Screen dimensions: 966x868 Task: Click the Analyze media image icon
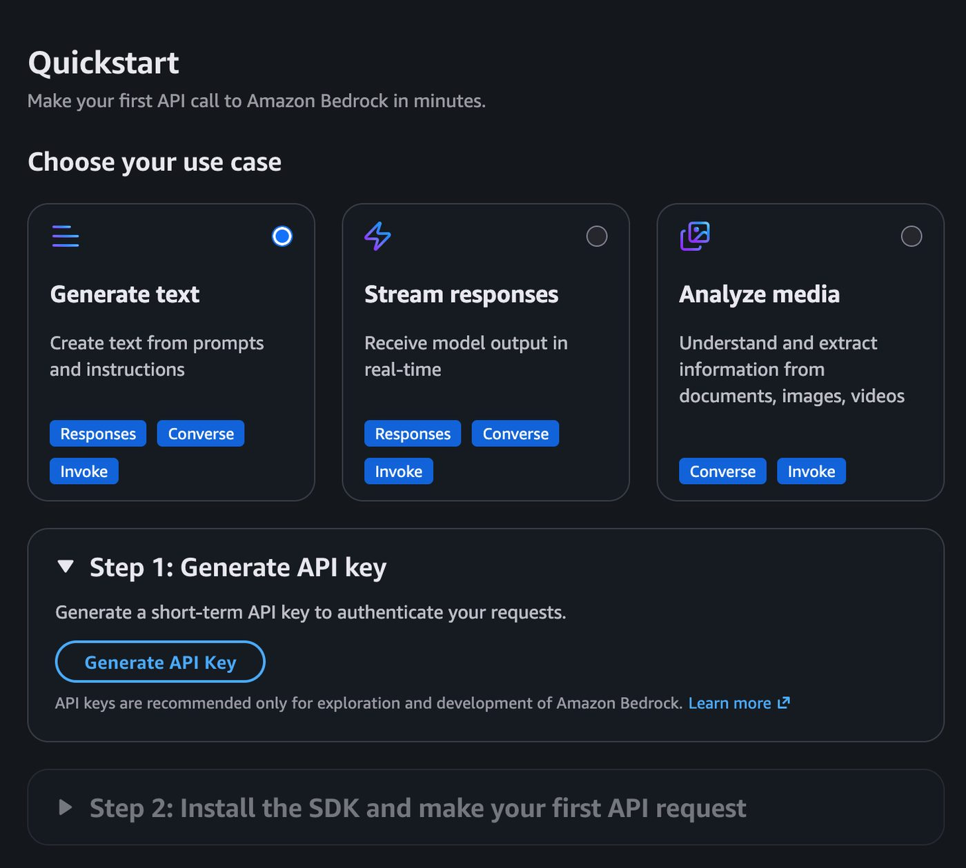tap(695, 236)
